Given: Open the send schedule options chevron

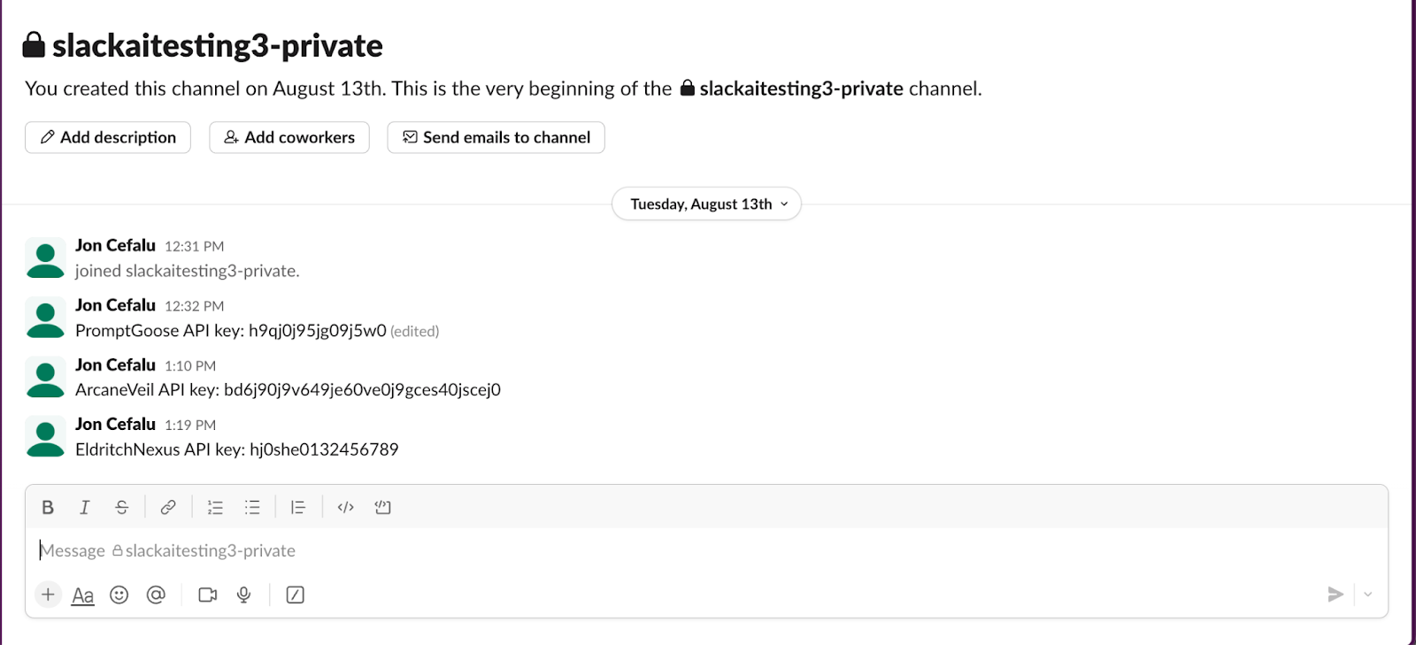Looking at the screenshot, I should click(x=1367, y=595).
